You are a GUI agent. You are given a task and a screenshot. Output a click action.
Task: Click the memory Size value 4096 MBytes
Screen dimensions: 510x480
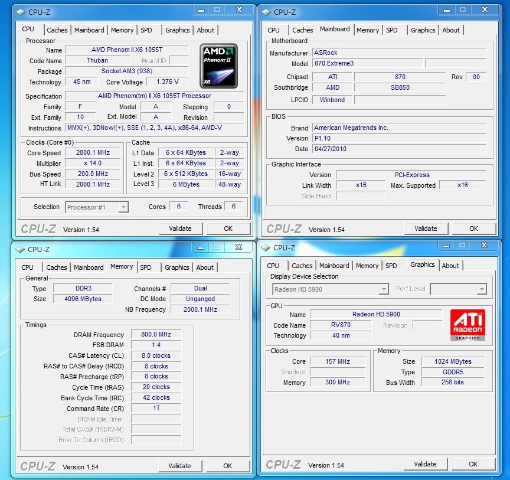83,299
